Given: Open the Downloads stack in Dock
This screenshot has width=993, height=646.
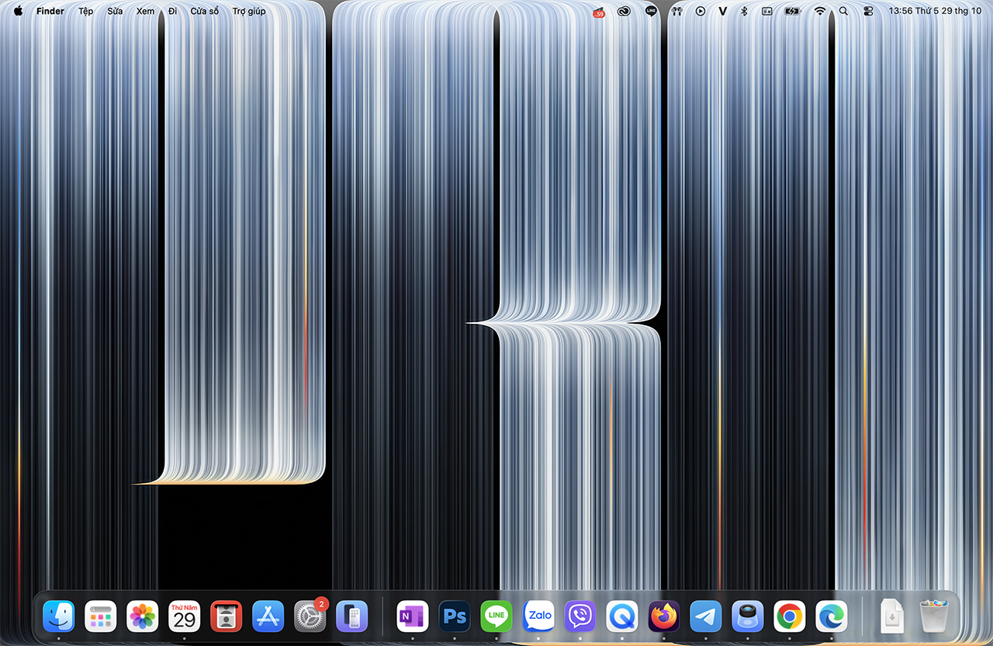Looking at the screenshot, I should [892, 616].
